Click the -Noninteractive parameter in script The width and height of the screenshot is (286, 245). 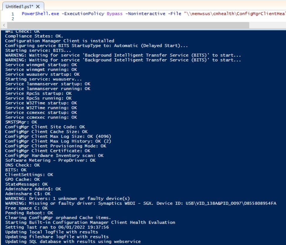pos(145,14)
